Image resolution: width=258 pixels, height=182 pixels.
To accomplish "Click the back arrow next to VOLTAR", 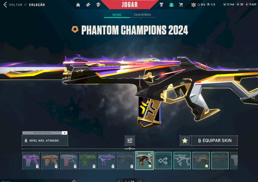I will 5,5.
